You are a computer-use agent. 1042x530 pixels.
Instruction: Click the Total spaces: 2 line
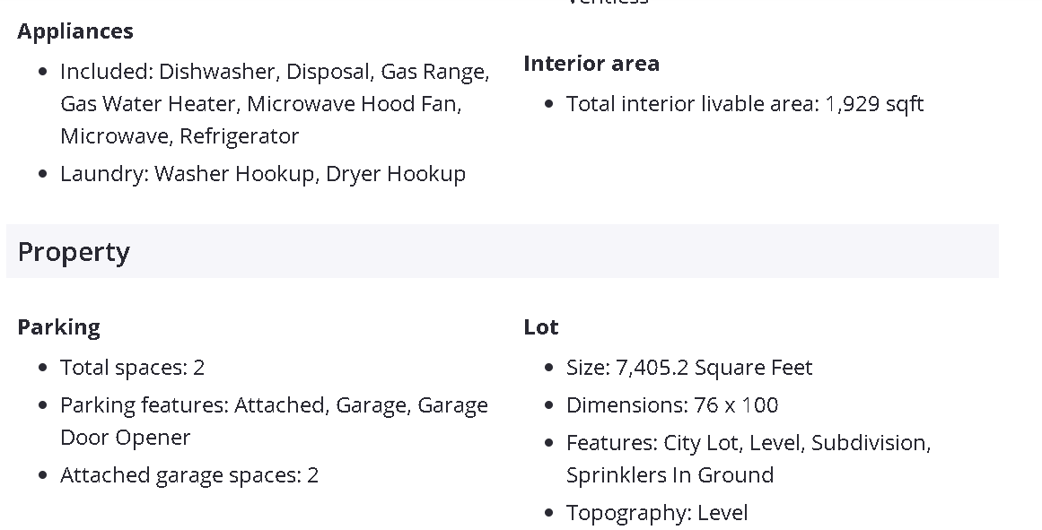[132, 368]
